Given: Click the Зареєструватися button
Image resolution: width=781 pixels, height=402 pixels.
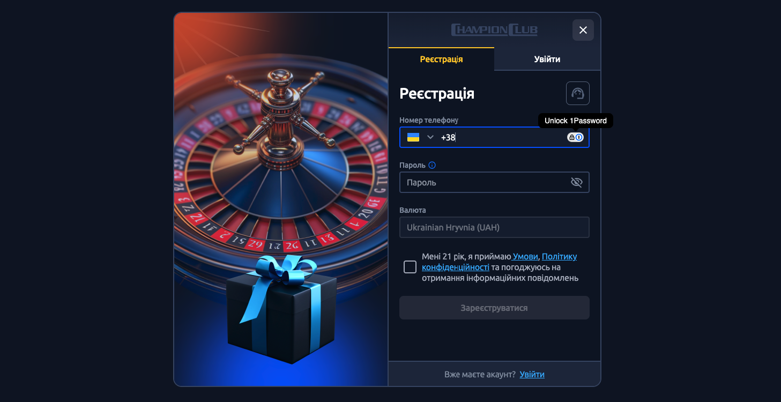Looking at the screenshot, I should (494, 308).
